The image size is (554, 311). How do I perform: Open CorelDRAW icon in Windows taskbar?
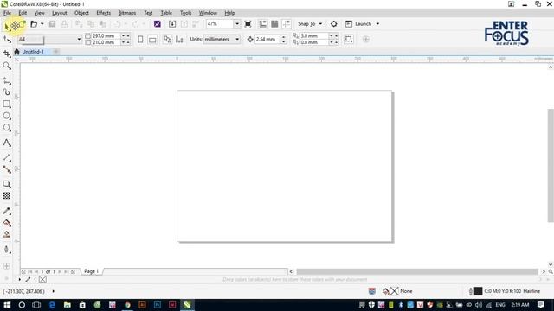click(187, 305)
